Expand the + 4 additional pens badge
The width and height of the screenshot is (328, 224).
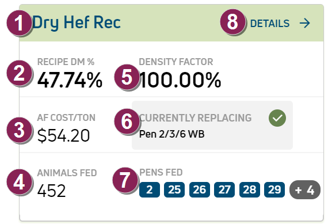pyautogui.click(x=305, y=189)
